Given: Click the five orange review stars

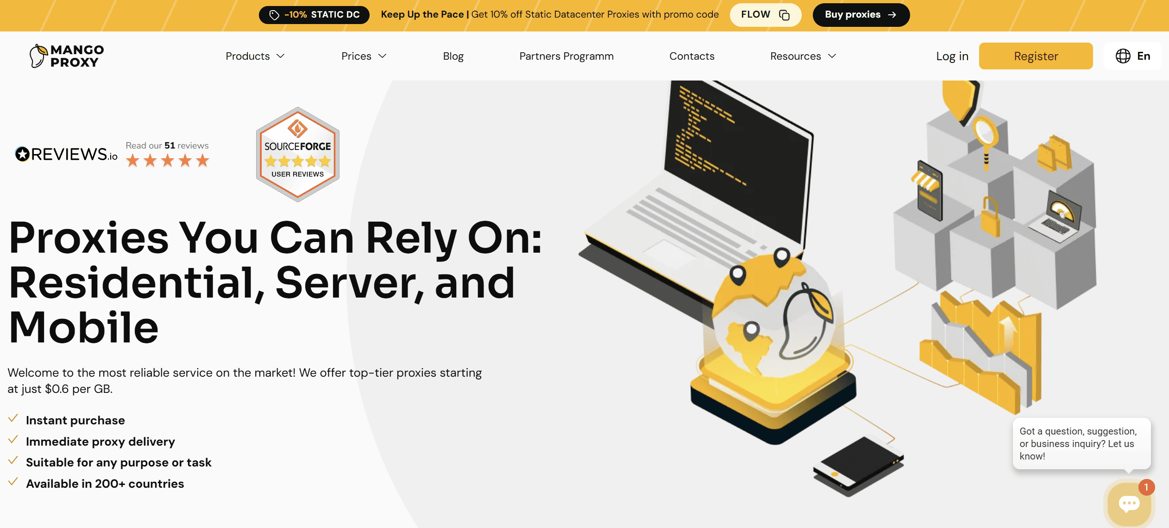Looking at the screenshot, I should click(x=168, y=161).
